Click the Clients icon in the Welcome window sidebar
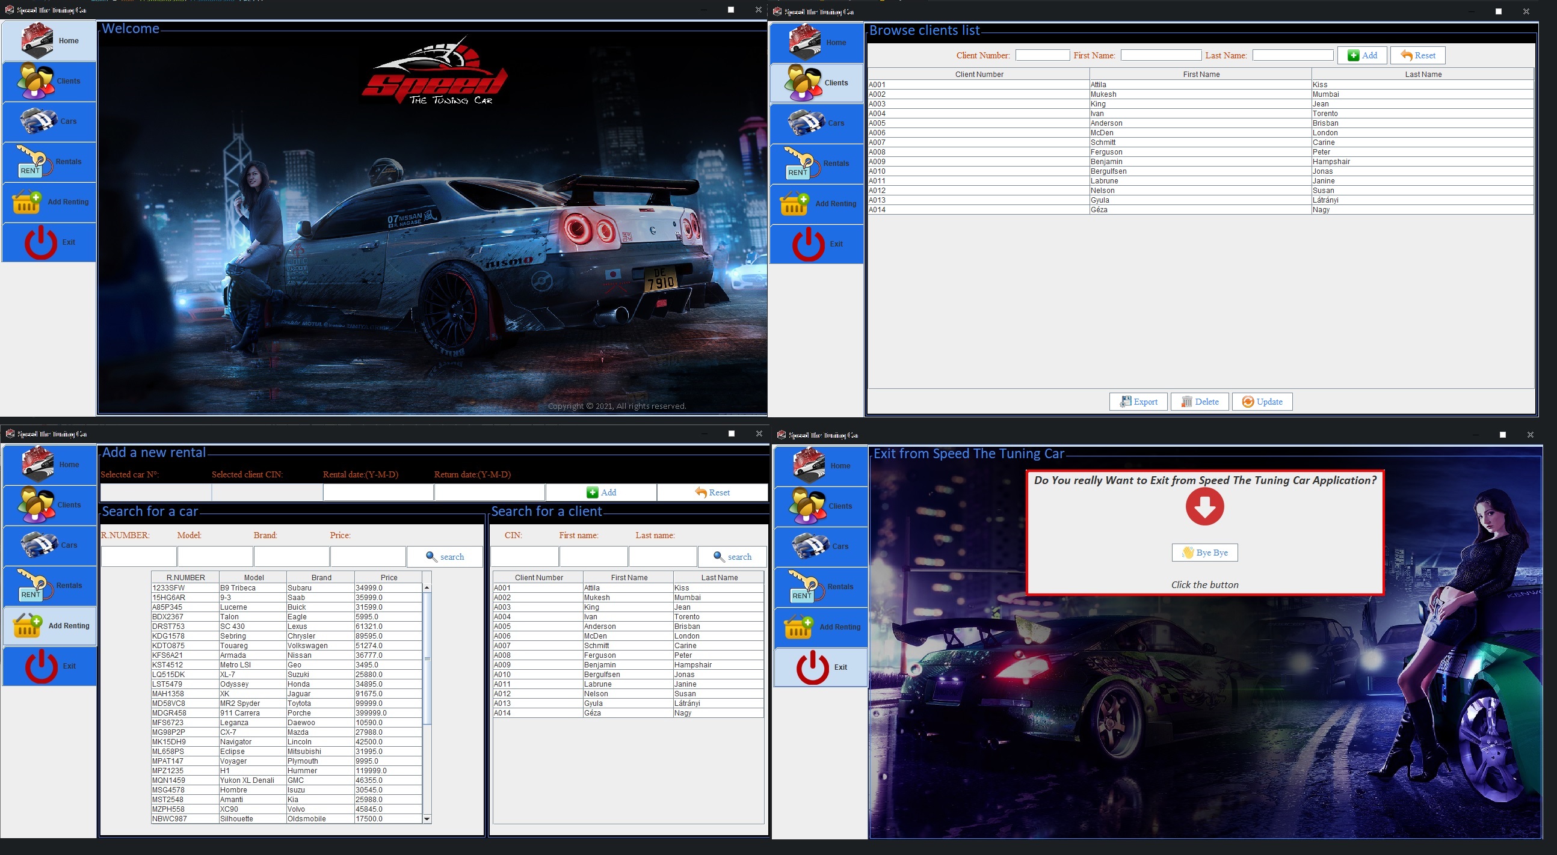The image size is (1557, 855). click(36, 81)
